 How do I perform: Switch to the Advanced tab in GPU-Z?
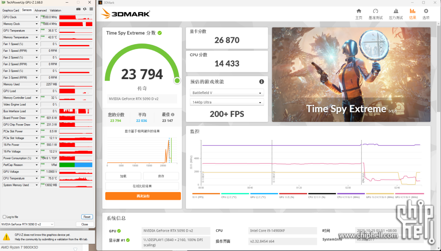click(x=40, y=10)
